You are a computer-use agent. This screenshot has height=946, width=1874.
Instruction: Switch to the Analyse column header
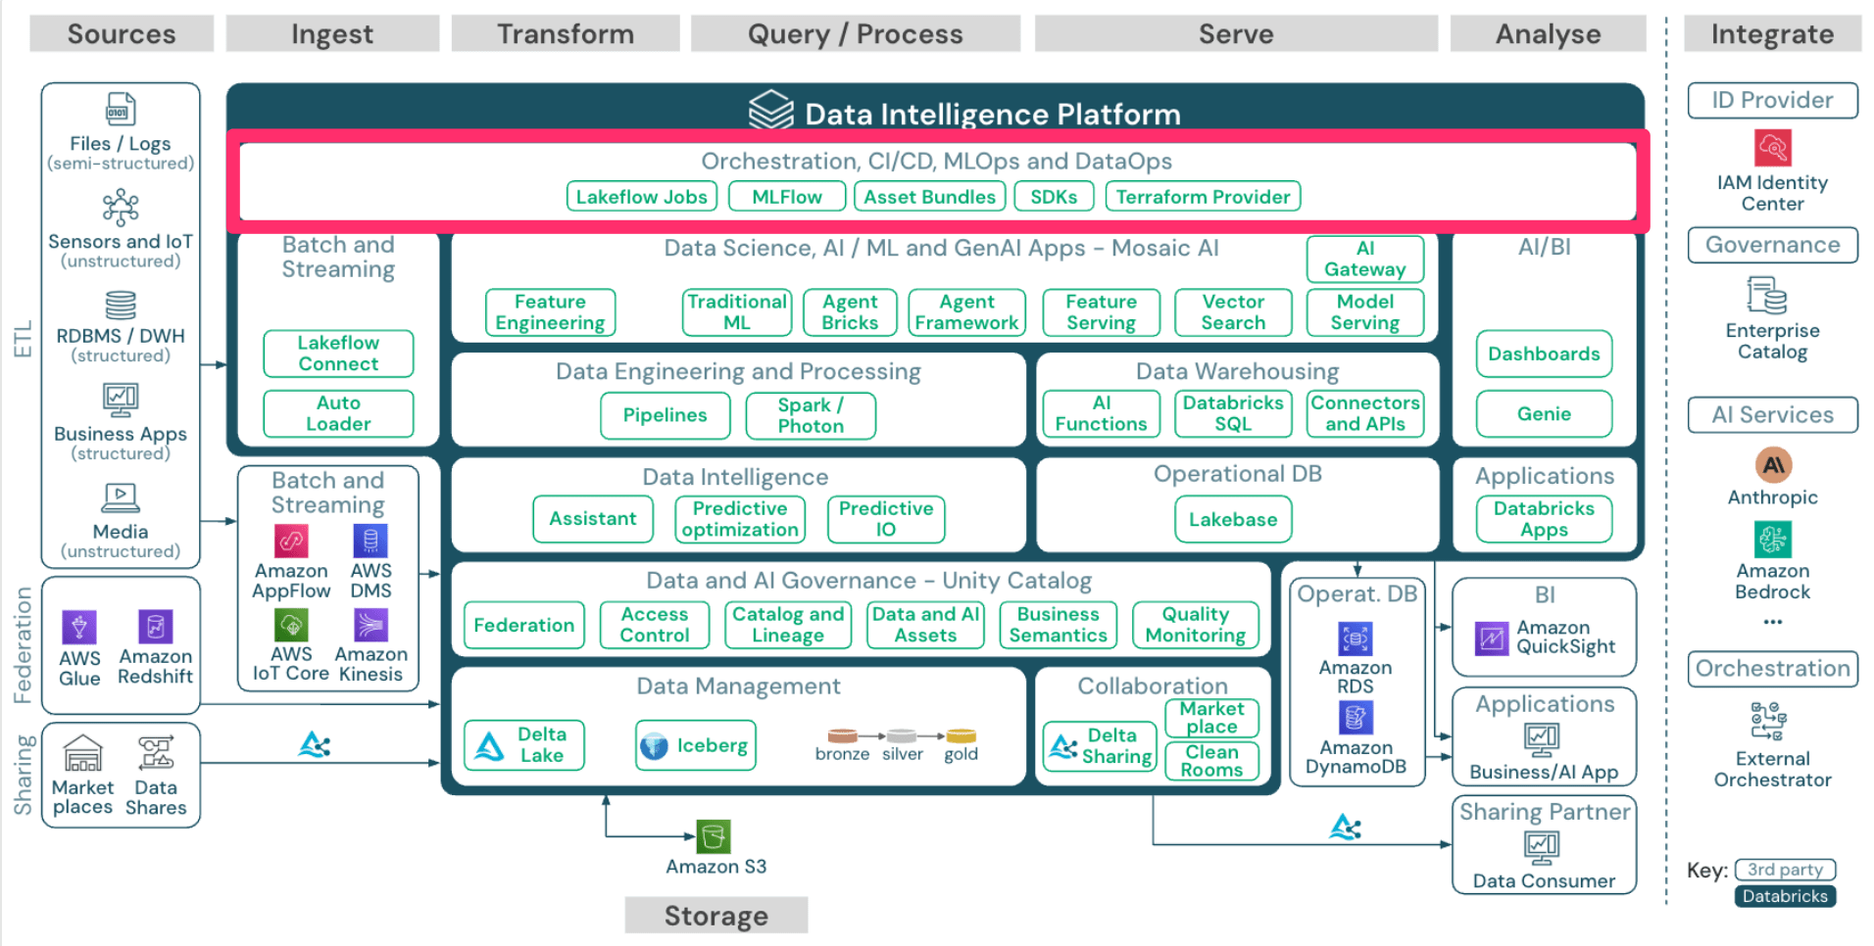click(x=1548, y=33)
